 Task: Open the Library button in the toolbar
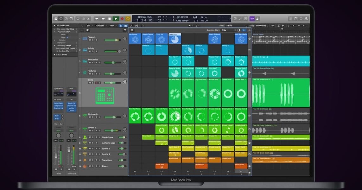[56, 19]
